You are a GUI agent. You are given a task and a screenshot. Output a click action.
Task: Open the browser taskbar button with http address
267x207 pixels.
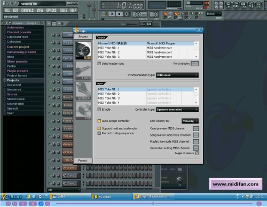pyautogui.click(x=154, y=197)
